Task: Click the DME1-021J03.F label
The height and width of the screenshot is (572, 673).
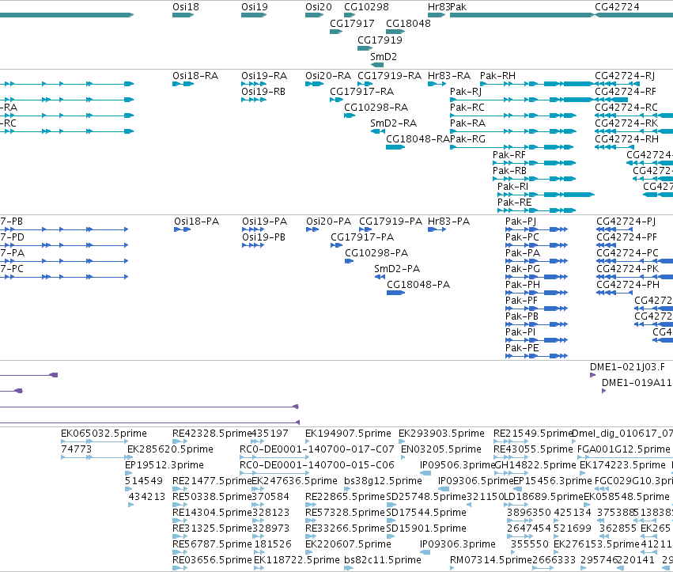Action: 627,367
